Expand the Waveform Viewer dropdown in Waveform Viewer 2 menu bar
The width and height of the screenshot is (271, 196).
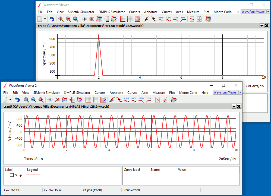pyautogui.click(x=240, y=92)
